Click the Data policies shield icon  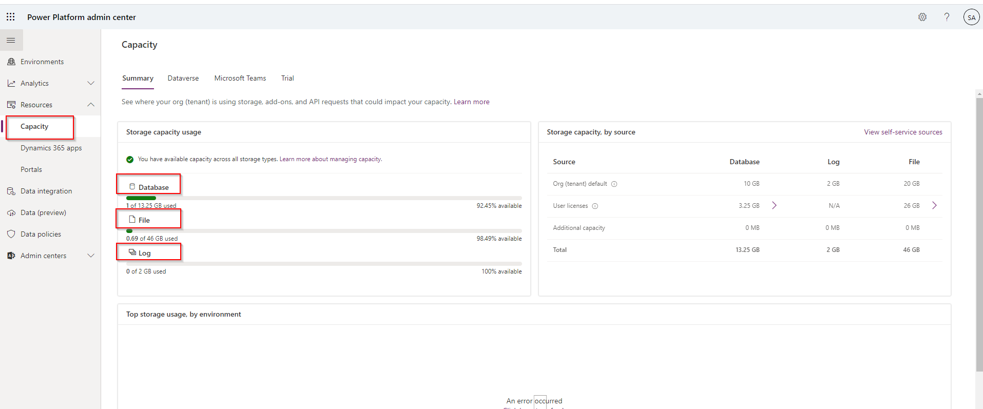(11, 234)
